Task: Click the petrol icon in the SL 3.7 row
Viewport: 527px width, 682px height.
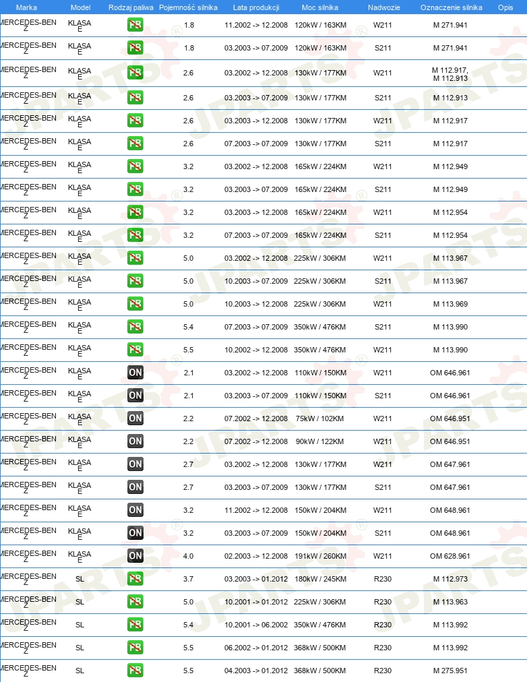Action: click(x=135, y=578)
